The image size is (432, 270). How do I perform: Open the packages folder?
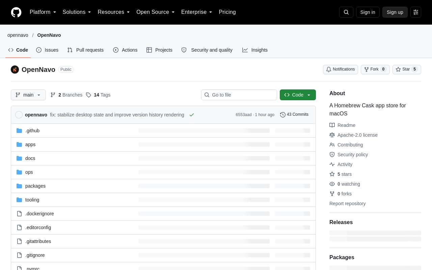(35, 186)
